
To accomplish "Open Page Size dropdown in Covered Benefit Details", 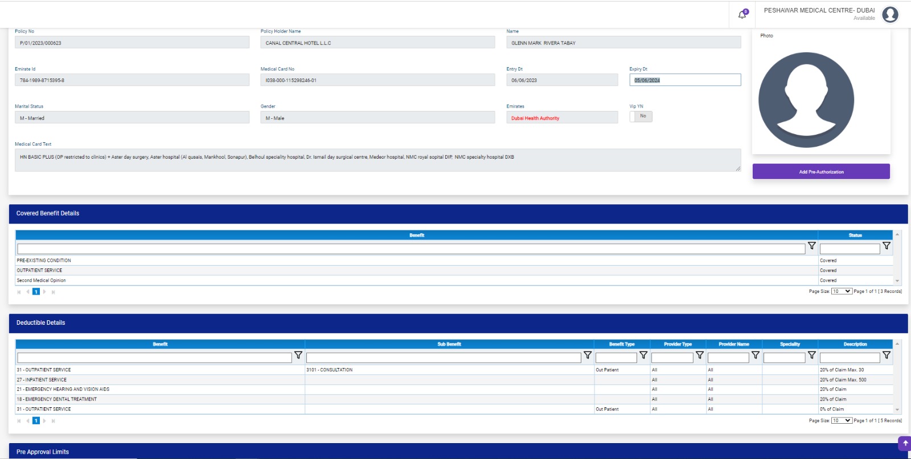I will point(842,291).
